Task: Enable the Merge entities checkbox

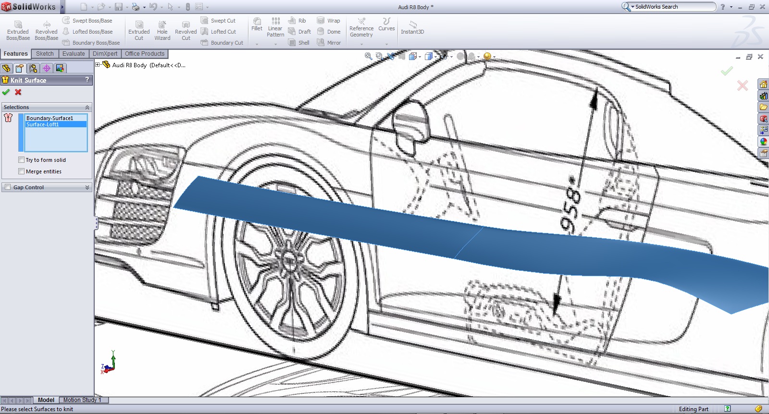Action: click(x=21, y=171)
